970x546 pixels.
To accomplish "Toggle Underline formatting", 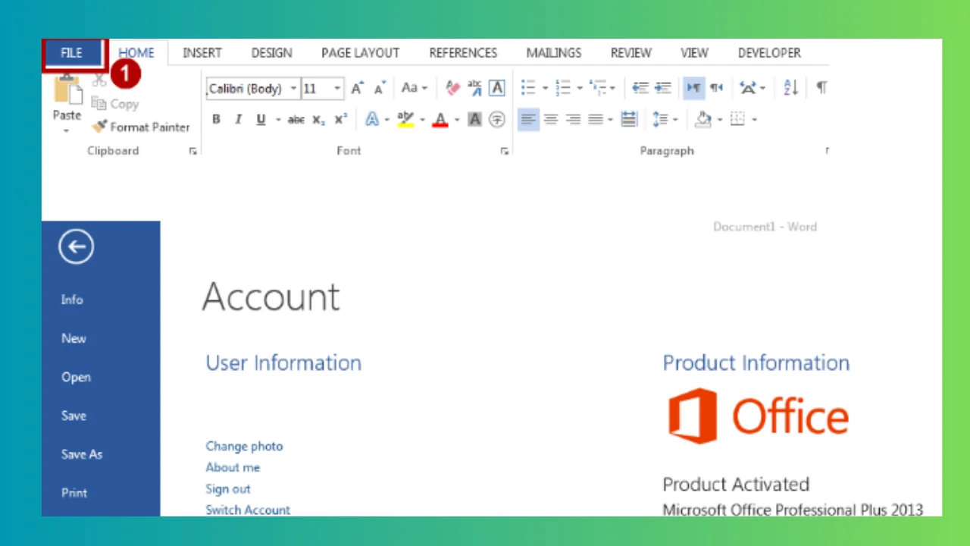I will pos(261,119).
